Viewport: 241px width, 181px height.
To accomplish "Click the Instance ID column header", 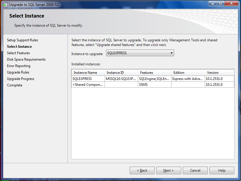I will 121,73.
